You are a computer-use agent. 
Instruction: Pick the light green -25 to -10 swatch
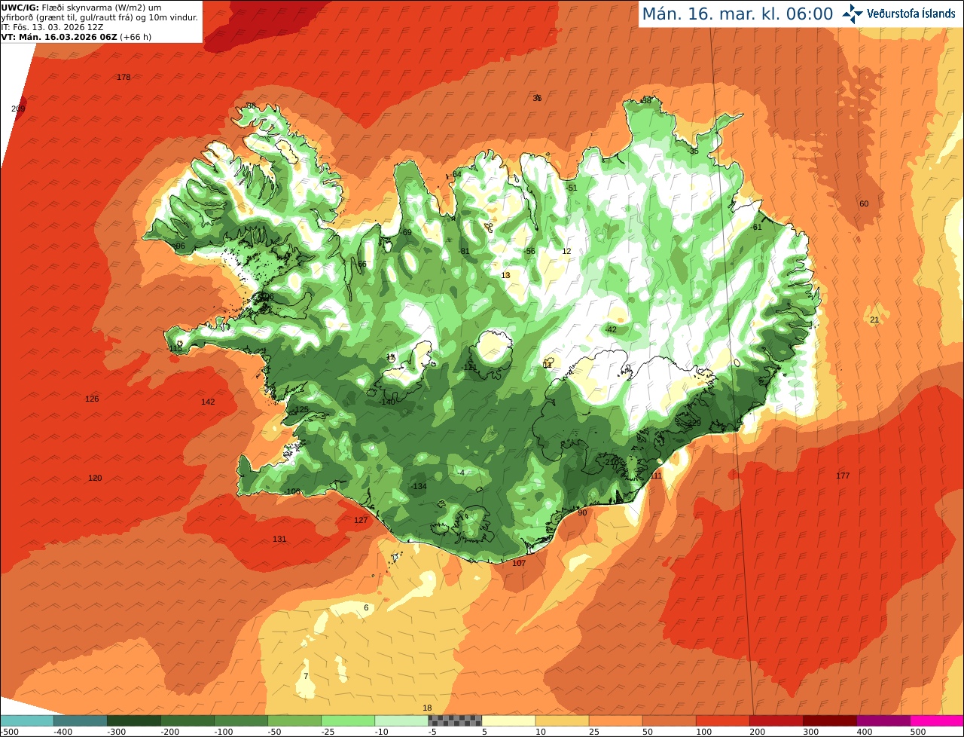click(x=348, y=720)
